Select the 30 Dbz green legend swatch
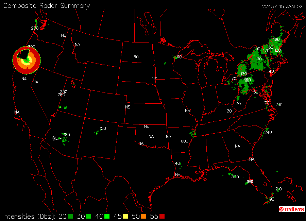This screenshot has height=221, width=306. coord(89,216)
